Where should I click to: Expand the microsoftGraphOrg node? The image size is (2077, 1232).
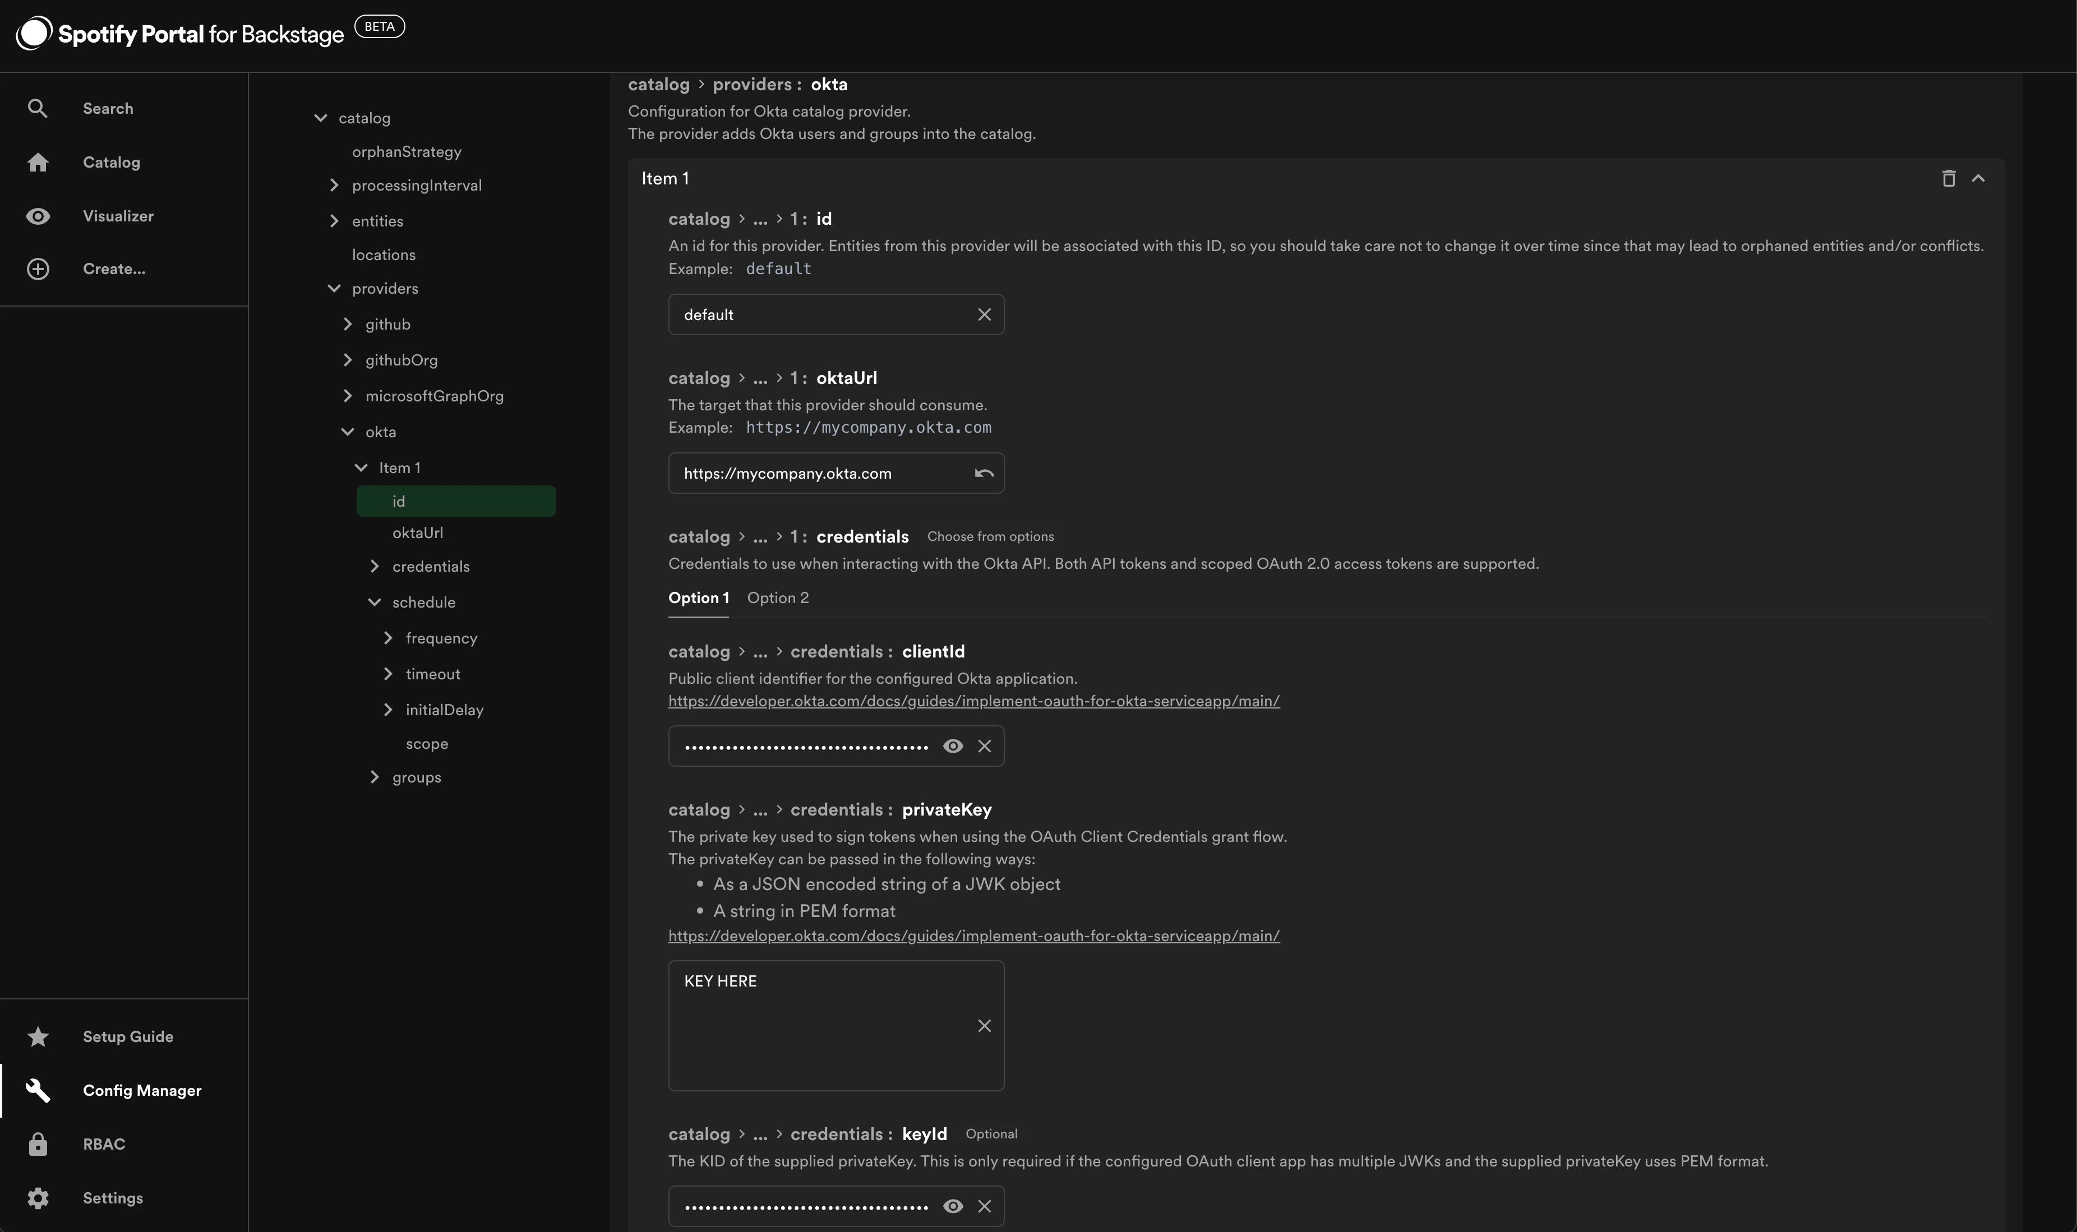tap(347, 396)
